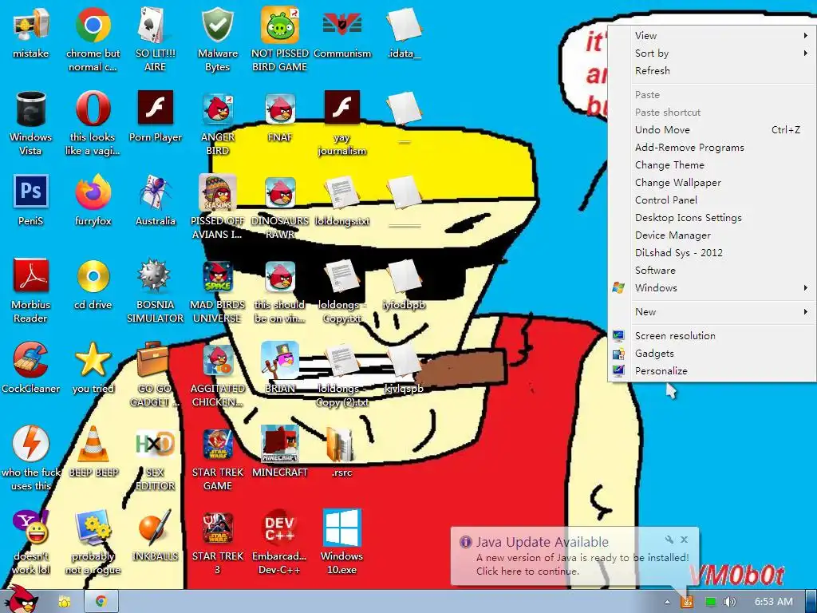Open 'probably not a rogue' gears icon
Viewport: 817px width, 613px height.
(93, 527)
